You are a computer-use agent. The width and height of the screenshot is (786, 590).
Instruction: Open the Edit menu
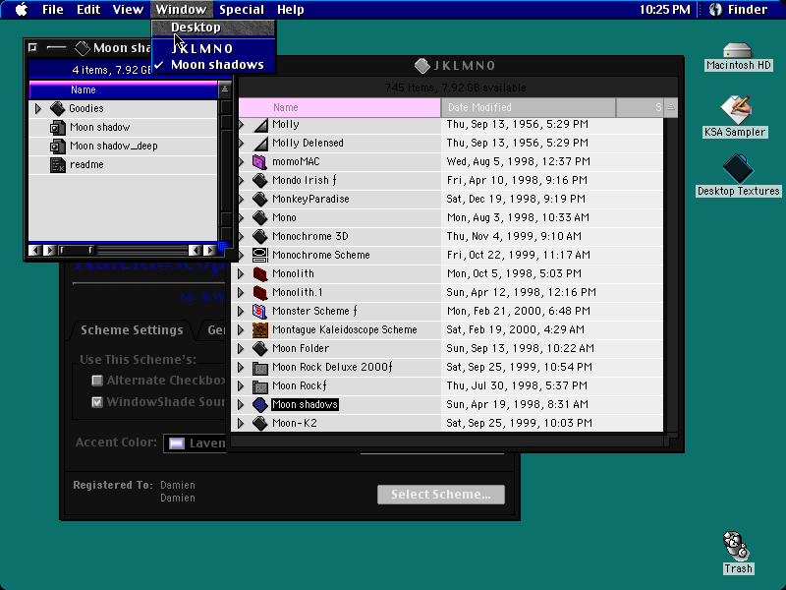pos(88,10)
